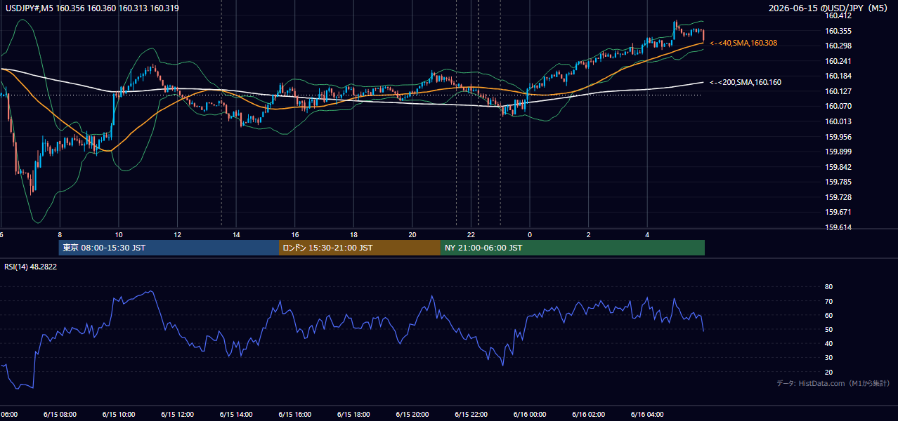
Task: Click the 6/15 16:00 date axis label
Action: point(294,414)
